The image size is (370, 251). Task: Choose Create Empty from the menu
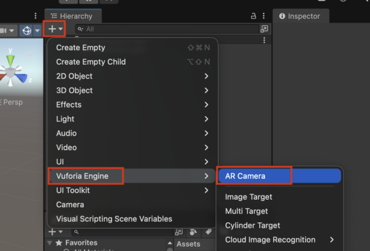[x=81, y=48]
